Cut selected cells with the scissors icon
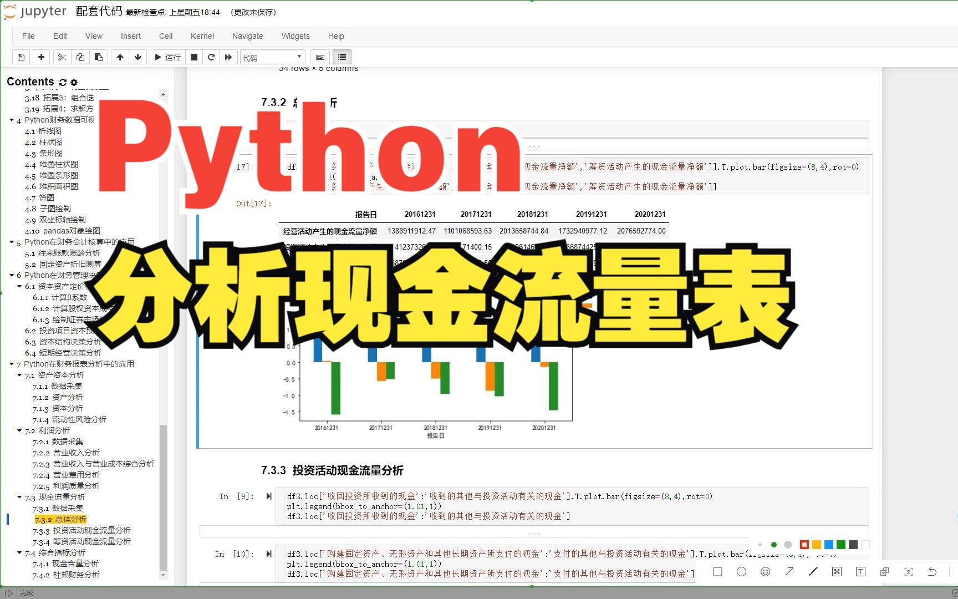This screenshot has height=599, width=958. click(62, 57)
